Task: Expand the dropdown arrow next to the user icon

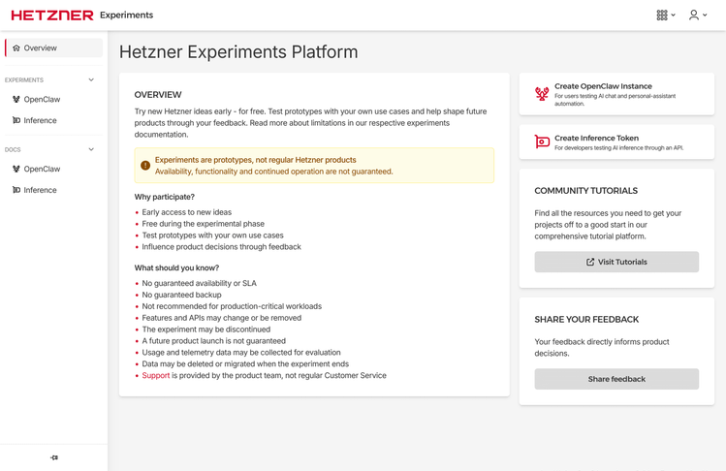Action: (x=705, y=16)
